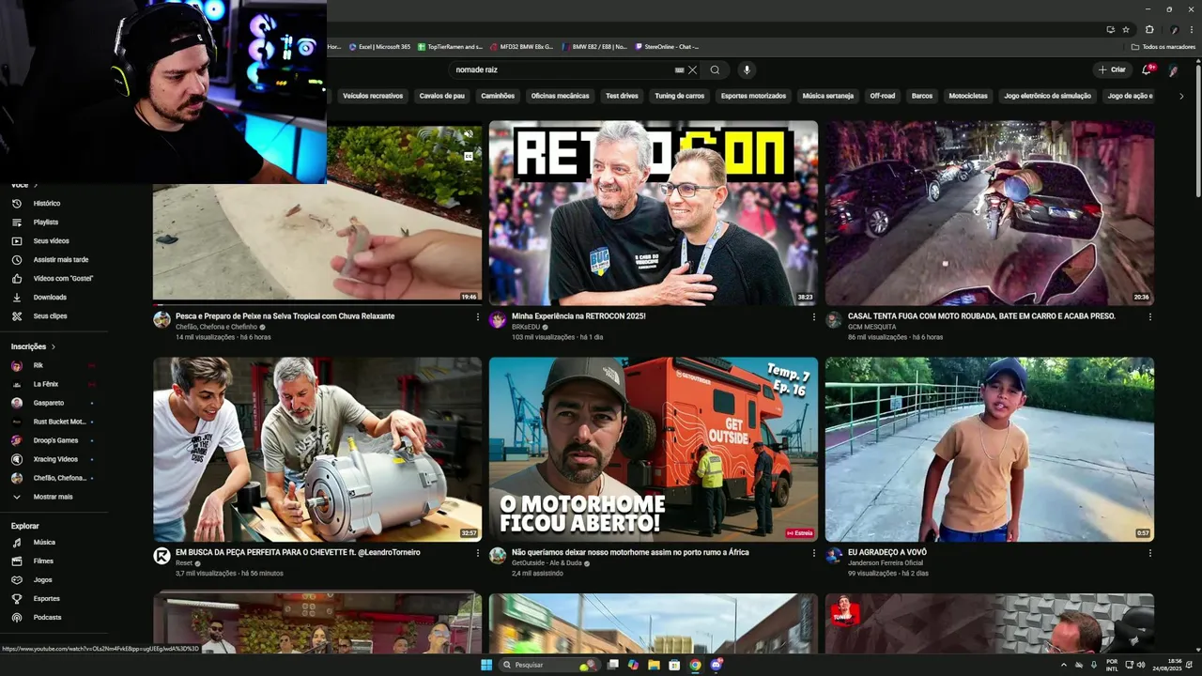Open Microsoft Store from taskbar
The width and height of the screenshot is (1202, 676).
pyautogui.click(x=674, y=665)
